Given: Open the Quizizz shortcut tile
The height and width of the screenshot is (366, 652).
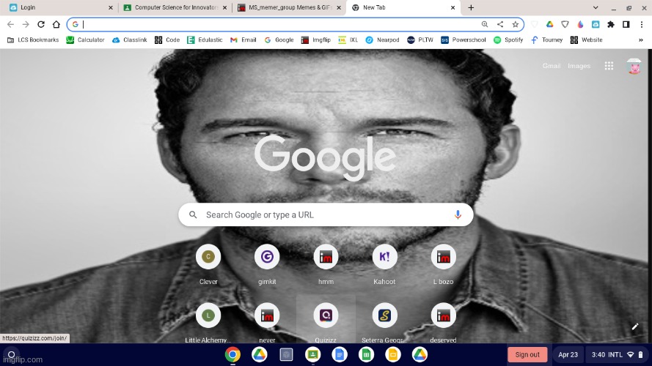Looking at the screenshot, I should [326, 315].
